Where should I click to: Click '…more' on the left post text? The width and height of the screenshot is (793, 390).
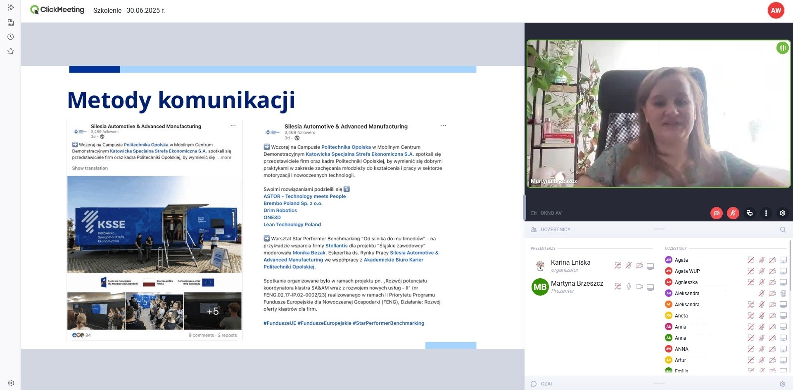224,157
